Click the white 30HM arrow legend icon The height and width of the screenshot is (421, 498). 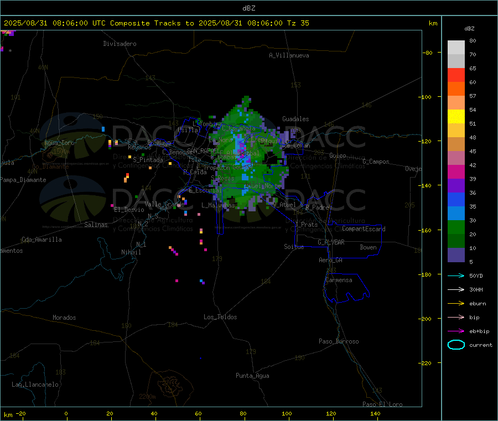pyautogui.click(x=456, y=289)
